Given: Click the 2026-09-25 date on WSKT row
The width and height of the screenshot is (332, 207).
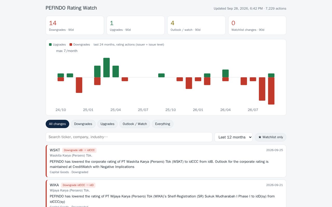Looking at the screenshot, I should coord(274,150).
